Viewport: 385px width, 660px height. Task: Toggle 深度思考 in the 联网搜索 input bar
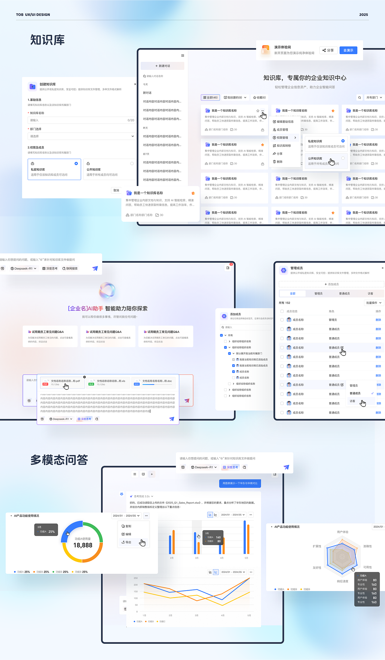[50, 268]
